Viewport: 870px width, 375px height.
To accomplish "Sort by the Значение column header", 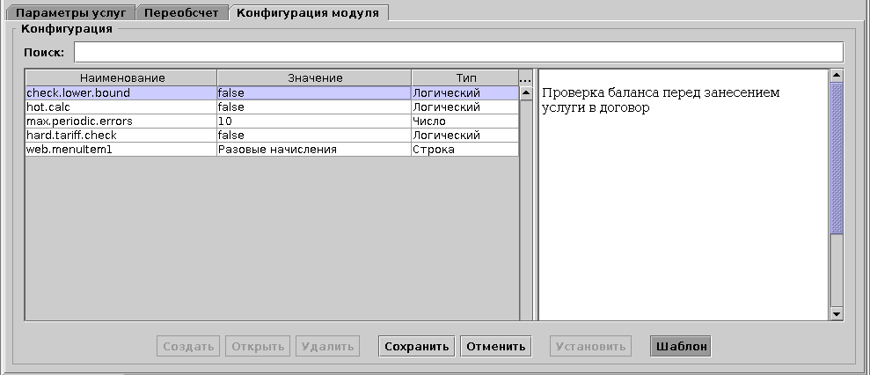I will pyautogui.click(x=315, y=78).
